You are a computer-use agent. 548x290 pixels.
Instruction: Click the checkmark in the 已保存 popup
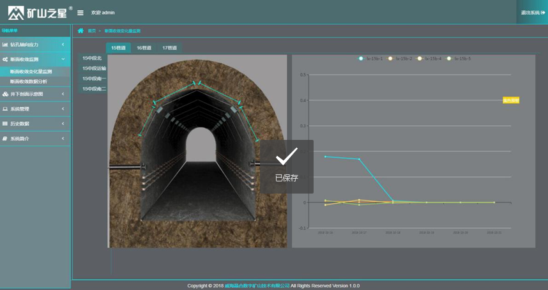tap(287, 156)
